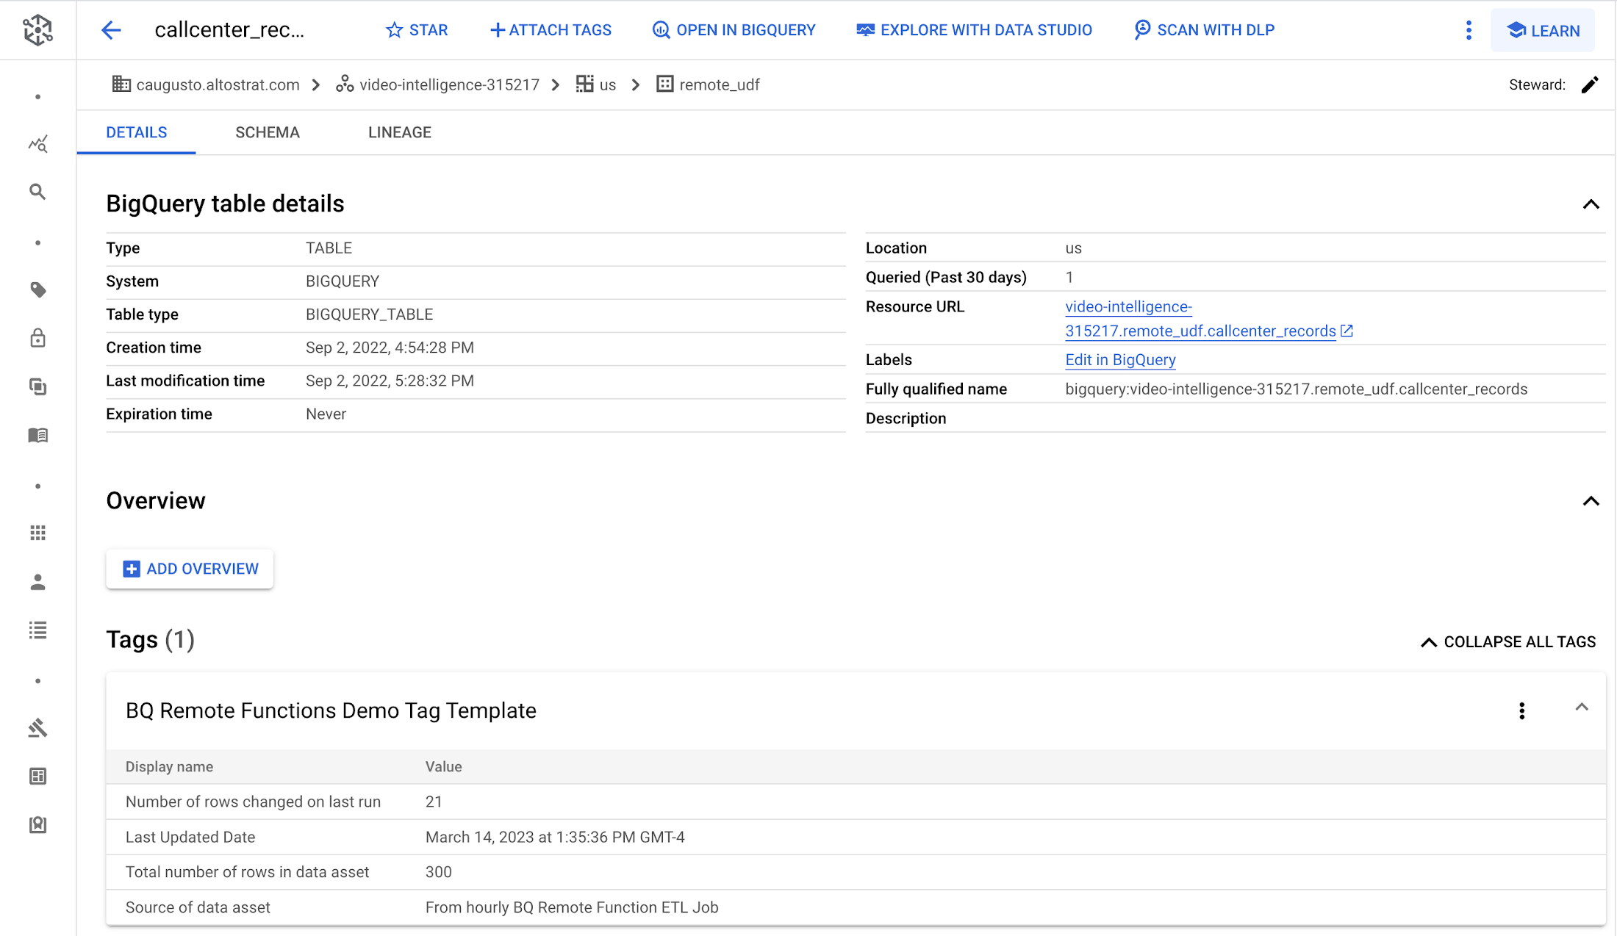Open the badge sidebar icon at bottom
Viewport: 1617px width, 936px height.
[38, 825]
